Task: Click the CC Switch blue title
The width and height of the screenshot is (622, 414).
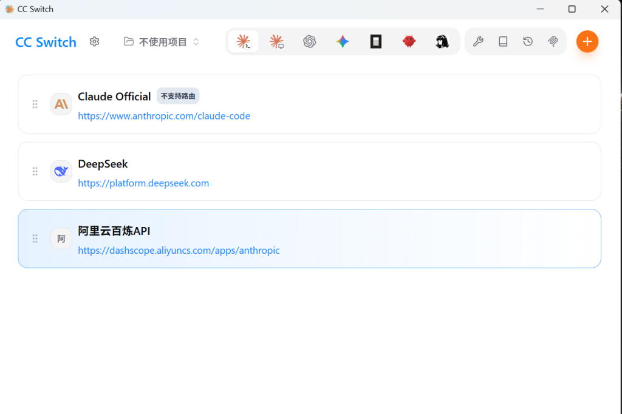Action: 46,42
